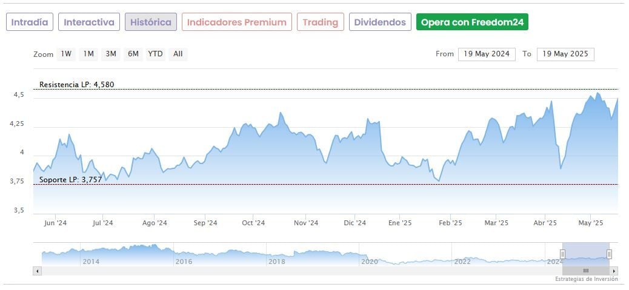Choose the 6M zoom option

click(133, 54)
